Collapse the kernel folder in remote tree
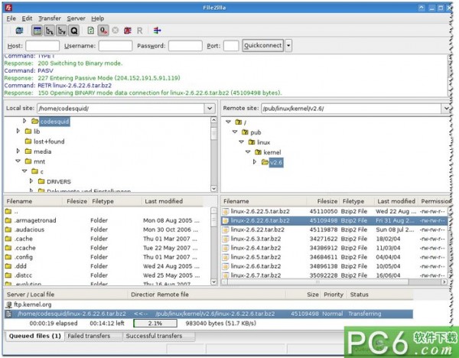Image resolution: width=459 pixels, height=358 pixels. pyautogui.click(x=248, y=152)
